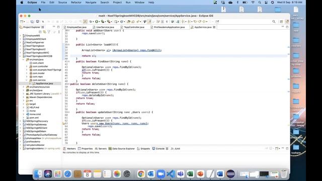Open the Servers tab
Screen dimensions: 322x181
coord(101,149)
